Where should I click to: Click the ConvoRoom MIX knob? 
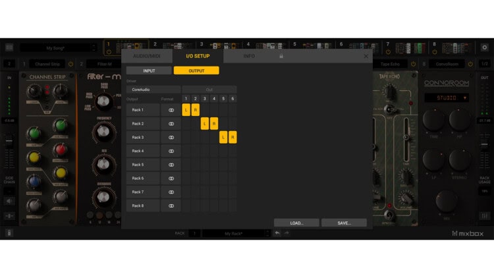pos(447,201)
